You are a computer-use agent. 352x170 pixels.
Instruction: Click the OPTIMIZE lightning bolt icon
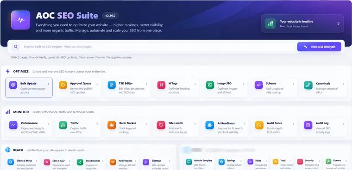coord(8,71)
